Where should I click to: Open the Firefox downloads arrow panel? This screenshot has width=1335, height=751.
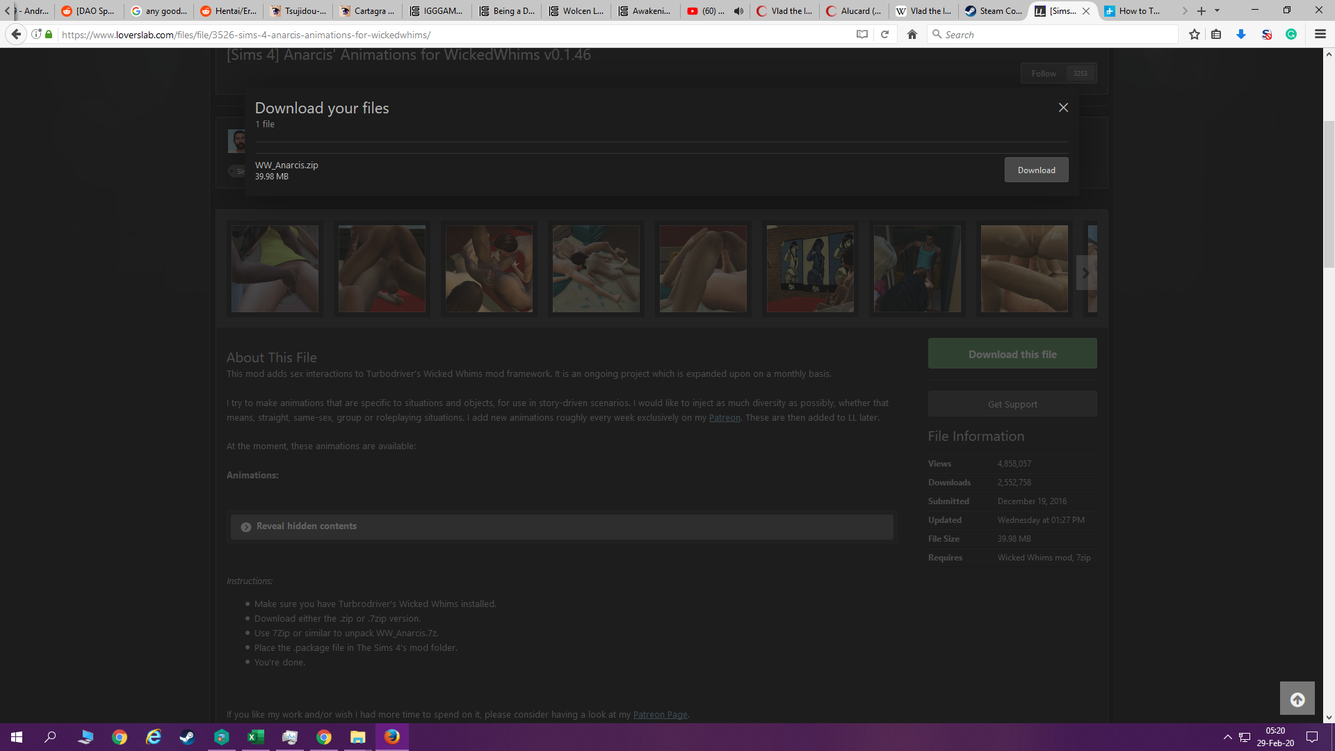tap(1241, 34)
